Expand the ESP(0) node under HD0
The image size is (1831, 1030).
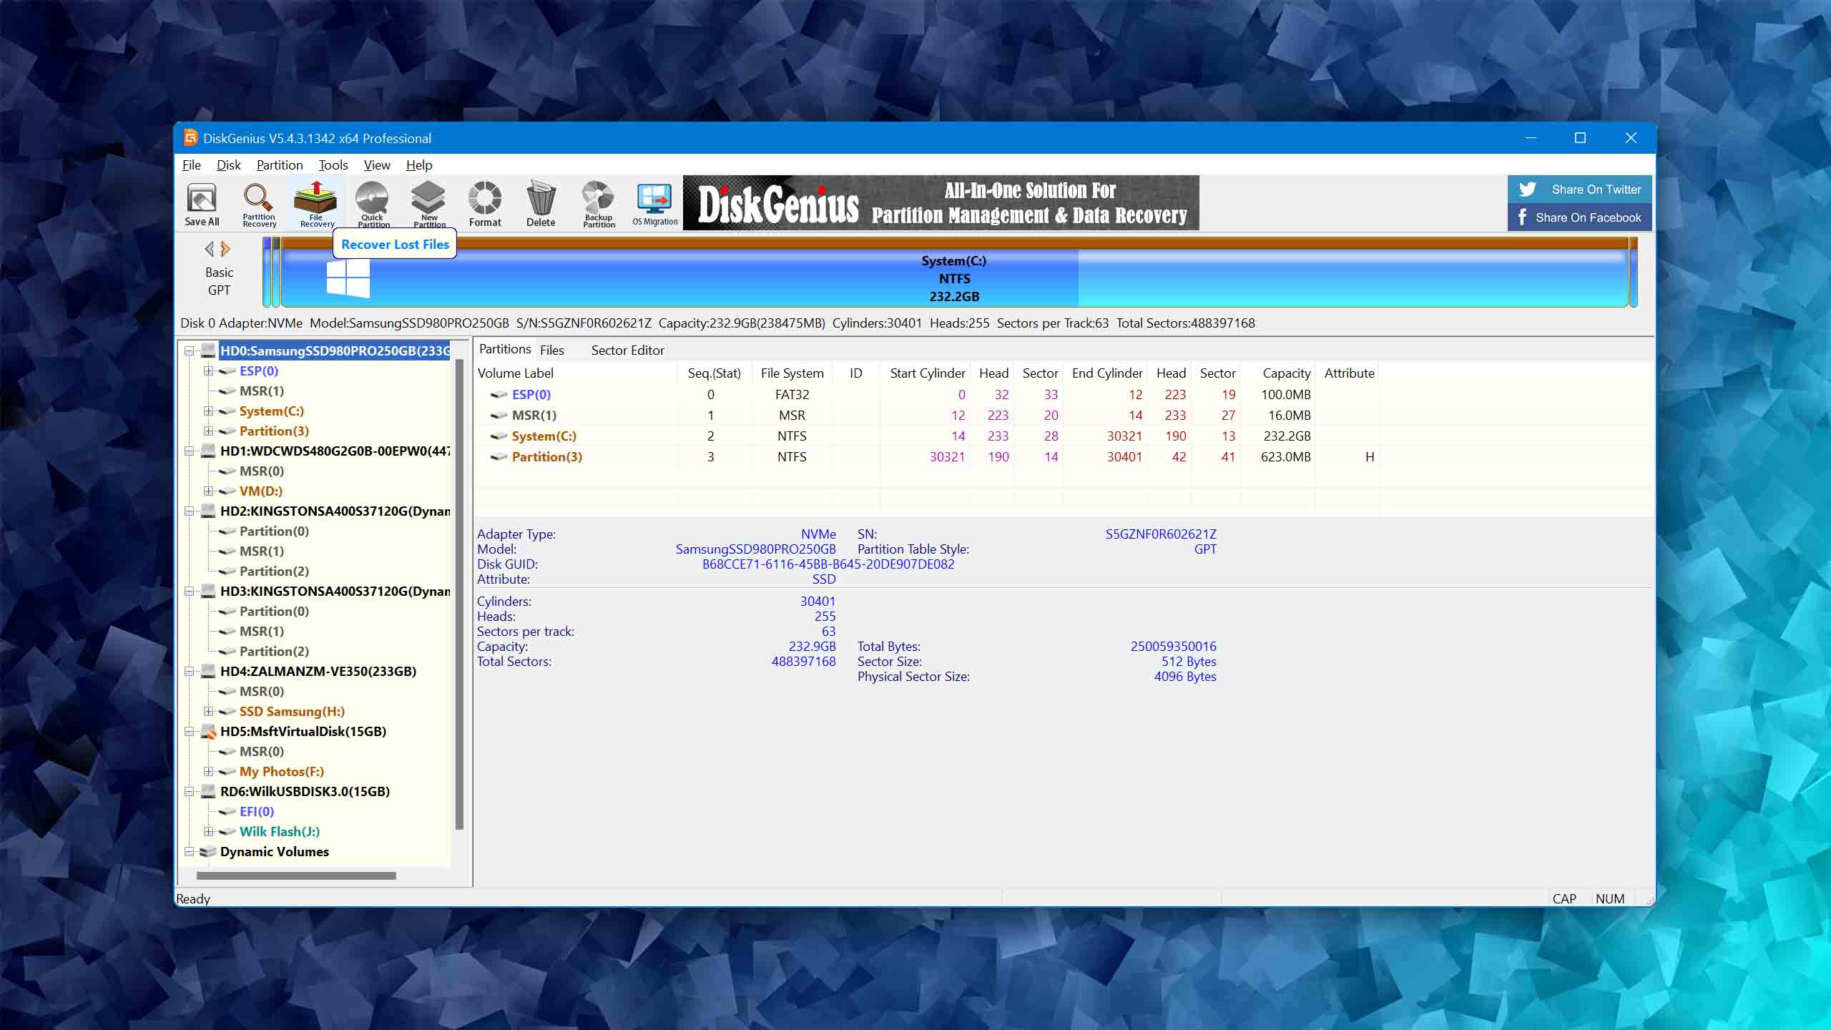(208, 371)
